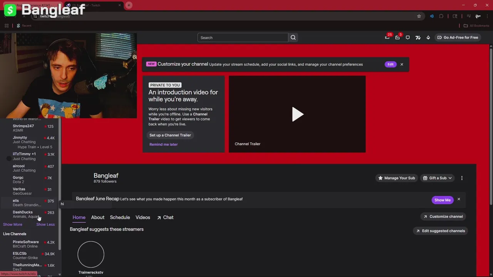Click the site info icon in address bar

(x=35, y=16)
